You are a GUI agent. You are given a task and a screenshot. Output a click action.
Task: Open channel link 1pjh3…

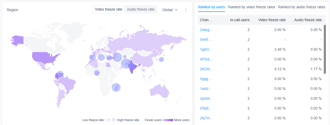tap(206, 49)
